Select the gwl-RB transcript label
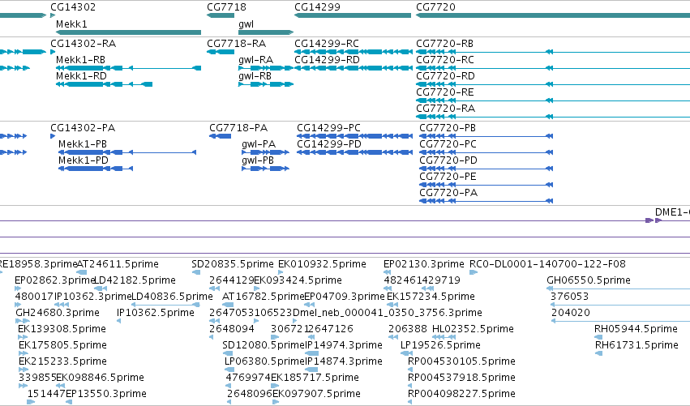The height and width of the screenshot is (406, 690). click(x=255, y=76)
